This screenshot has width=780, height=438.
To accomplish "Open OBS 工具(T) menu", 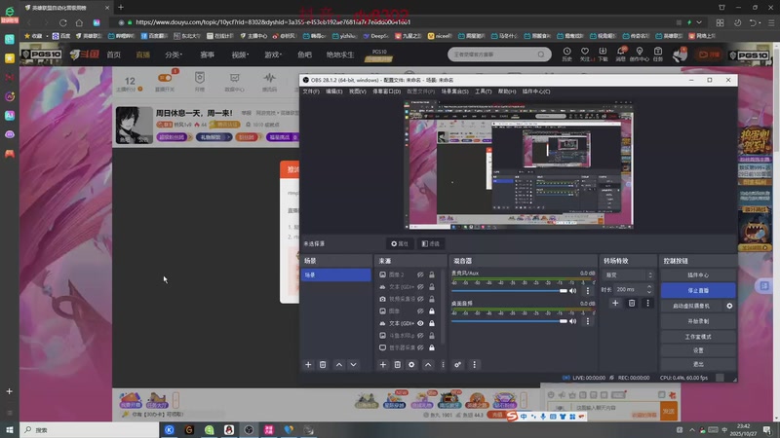I will click(483, 91).
